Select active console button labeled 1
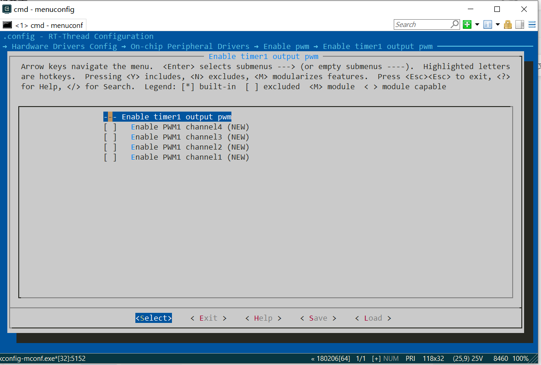Viewport: 541px width, 365px height. [487, 24]
